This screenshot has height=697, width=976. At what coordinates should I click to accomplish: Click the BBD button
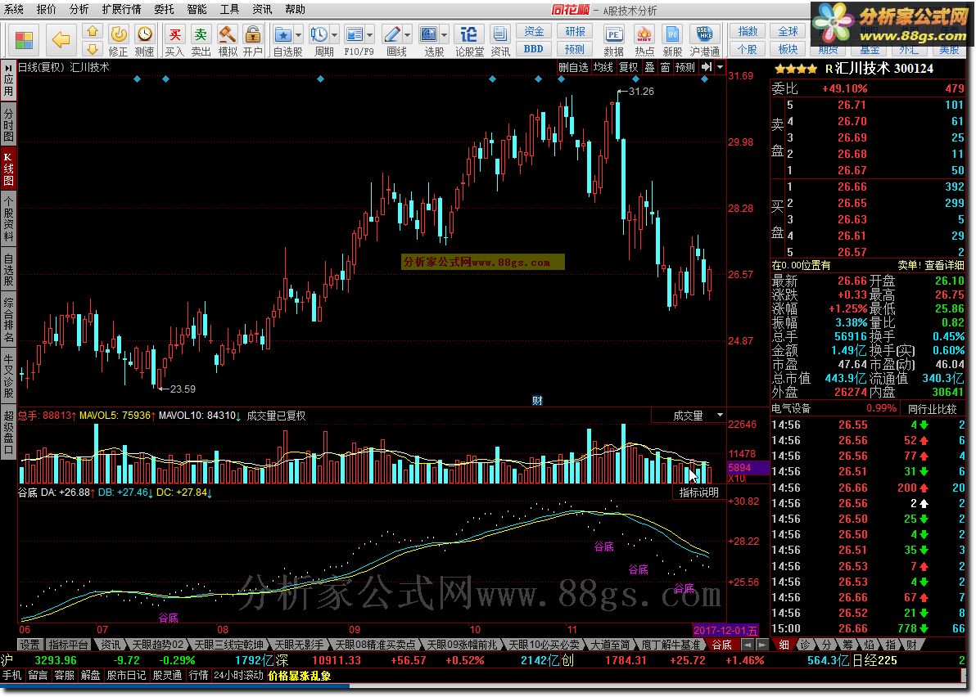pyautogui.click(x=533, y=48)
